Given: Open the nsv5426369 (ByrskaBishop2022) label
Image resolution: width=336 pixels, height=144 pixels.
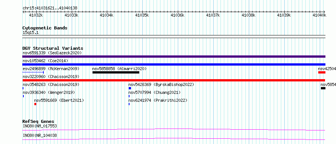Looking at the screenshot, I should point(161,84).
